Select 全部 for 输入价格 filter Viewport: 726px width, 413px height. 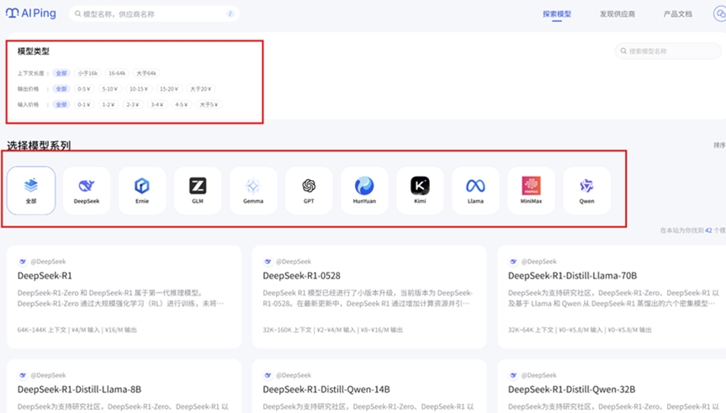click(x=61, y=104)
